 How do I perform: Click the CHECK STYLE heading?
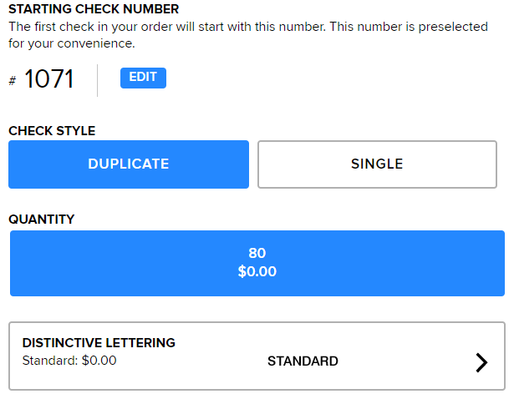[52, 131]
